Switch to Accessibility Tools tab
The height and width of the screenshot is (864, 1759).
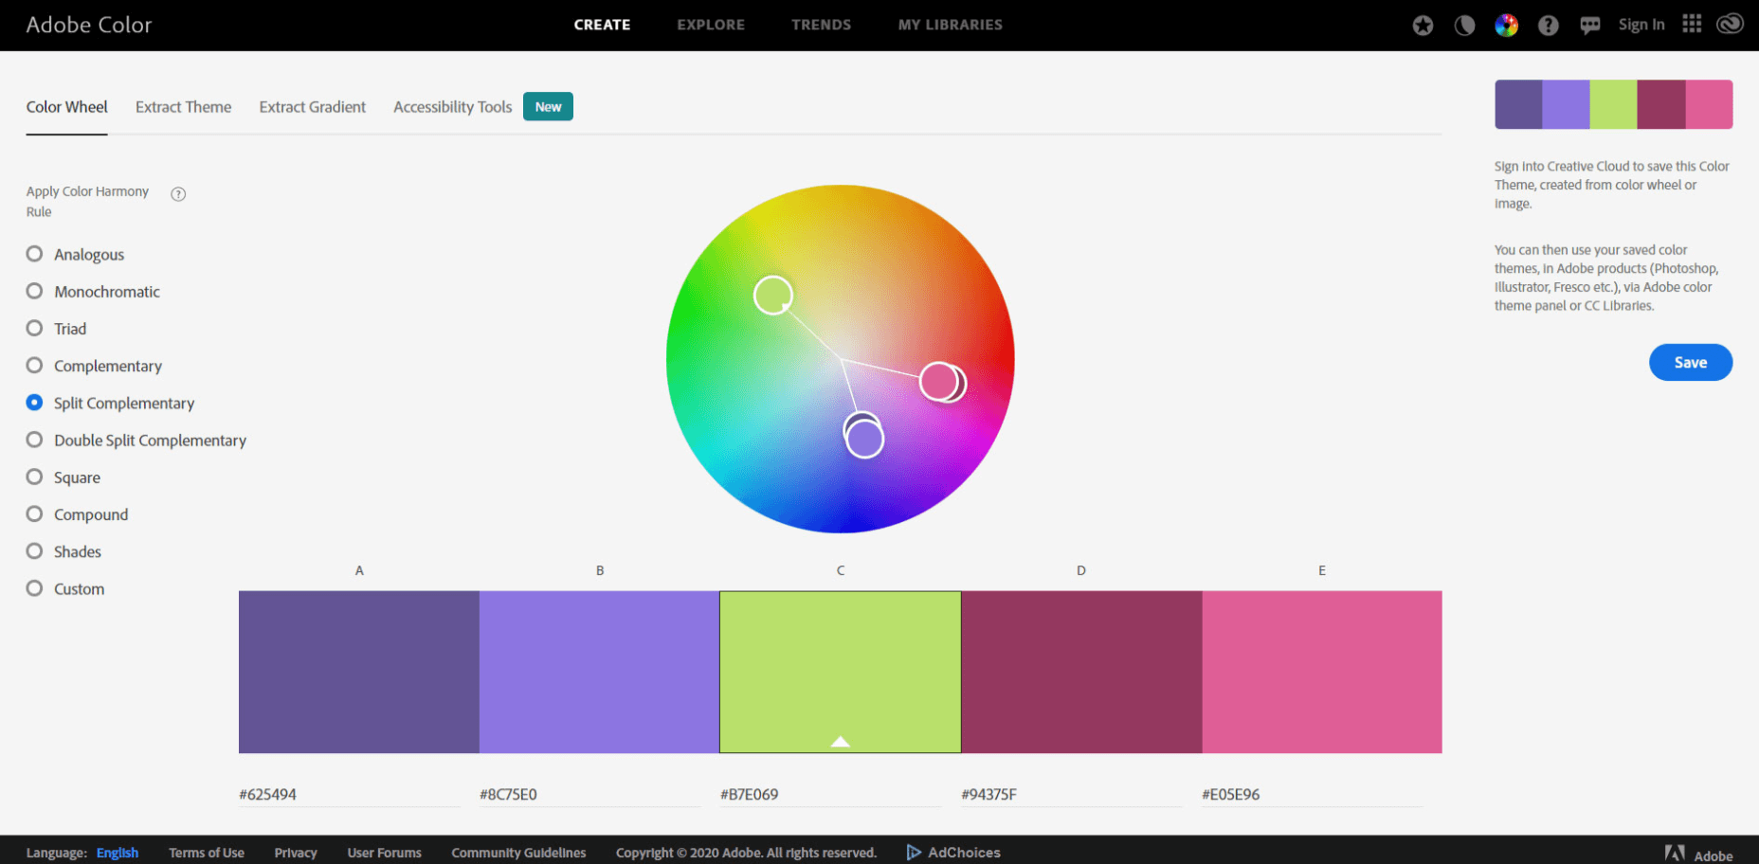click(453, 107)
